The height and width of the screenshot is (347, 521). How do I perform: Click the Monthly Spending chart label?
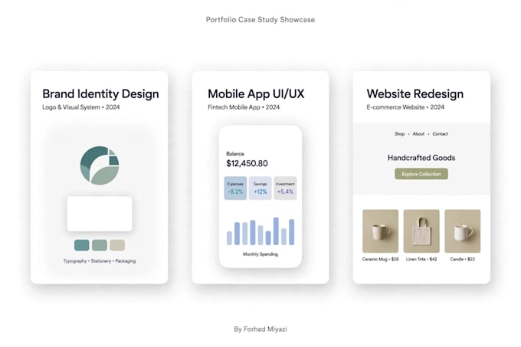click(x=260, y=254)
